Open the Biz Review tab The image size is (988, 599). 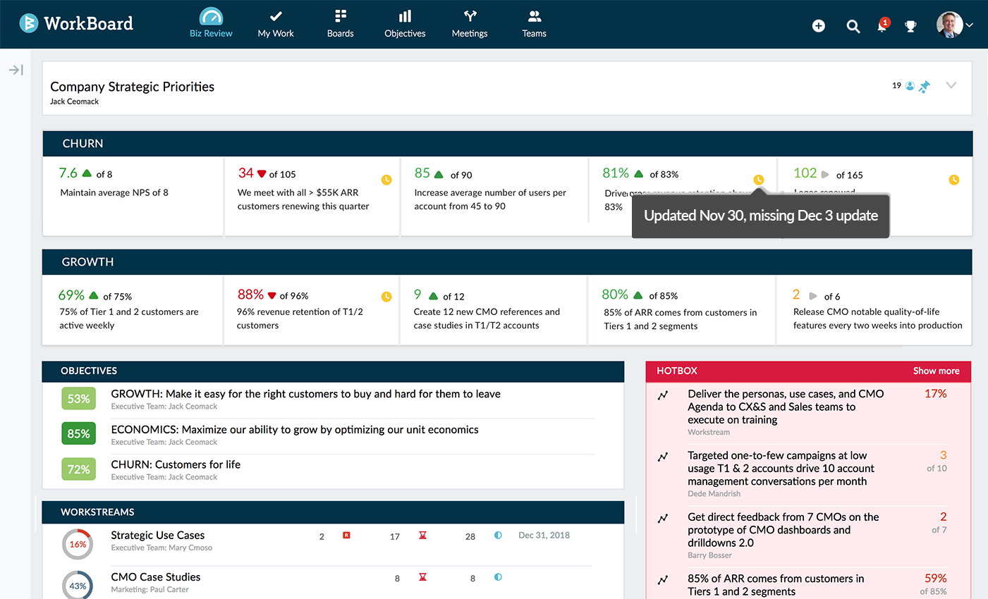point(211,23)
